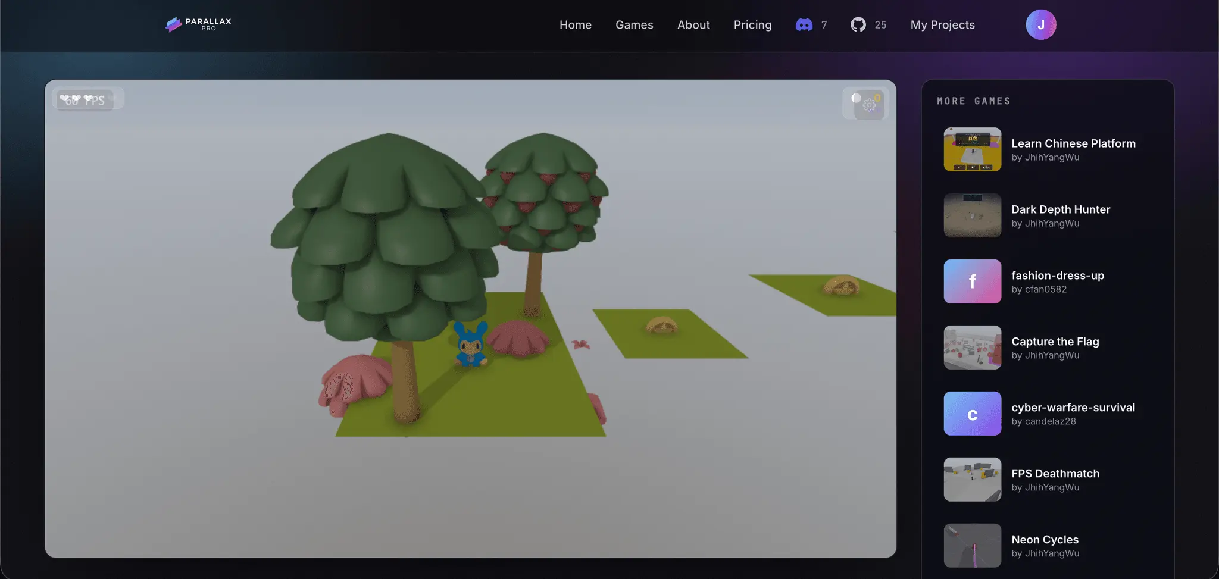This screenshot has height=579, width=1219.
Task: Click the GitHub star count 25
Action: pos(880,25)
